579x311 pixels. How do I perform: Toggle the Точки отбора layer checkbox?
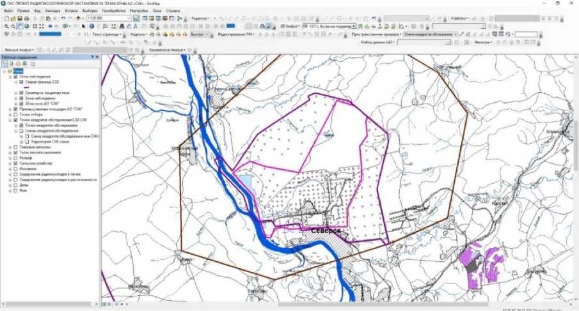15,114
